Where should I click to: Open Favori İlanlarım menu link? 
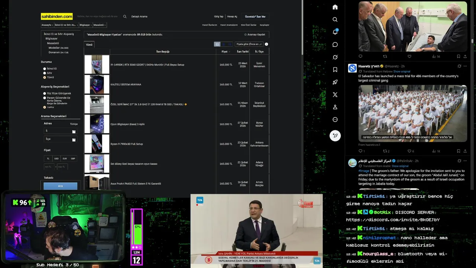[x=210, y=25]
